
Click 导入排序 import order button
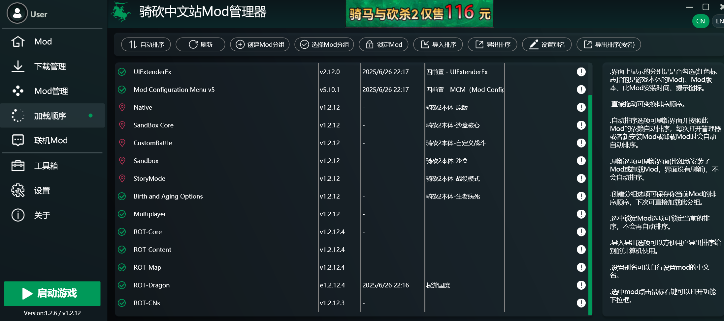[438, 44]
